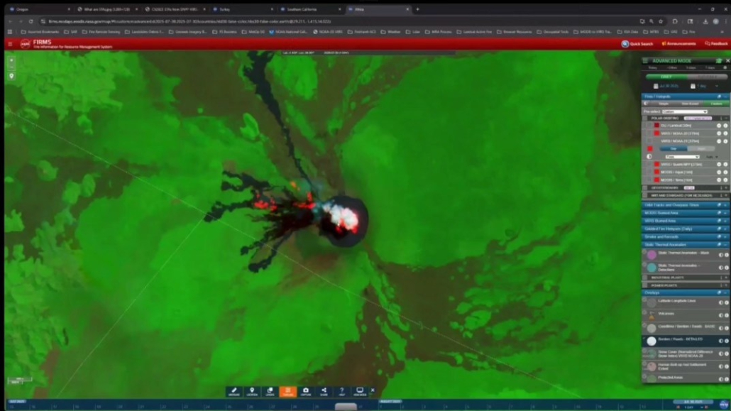
Task: Open the FIRMS hamburger menu
Action: [10, 44]
